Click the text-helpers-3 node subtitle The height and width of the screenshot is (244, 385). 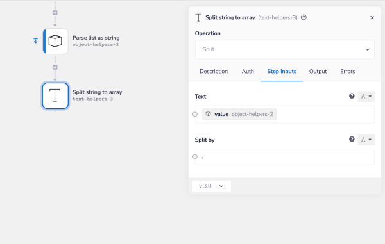92,99
